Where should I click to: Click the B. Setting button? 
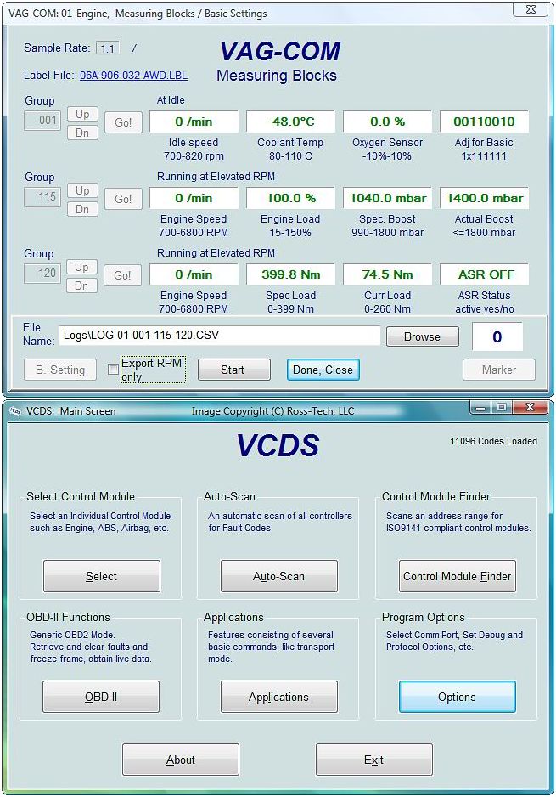coord(60,370)
